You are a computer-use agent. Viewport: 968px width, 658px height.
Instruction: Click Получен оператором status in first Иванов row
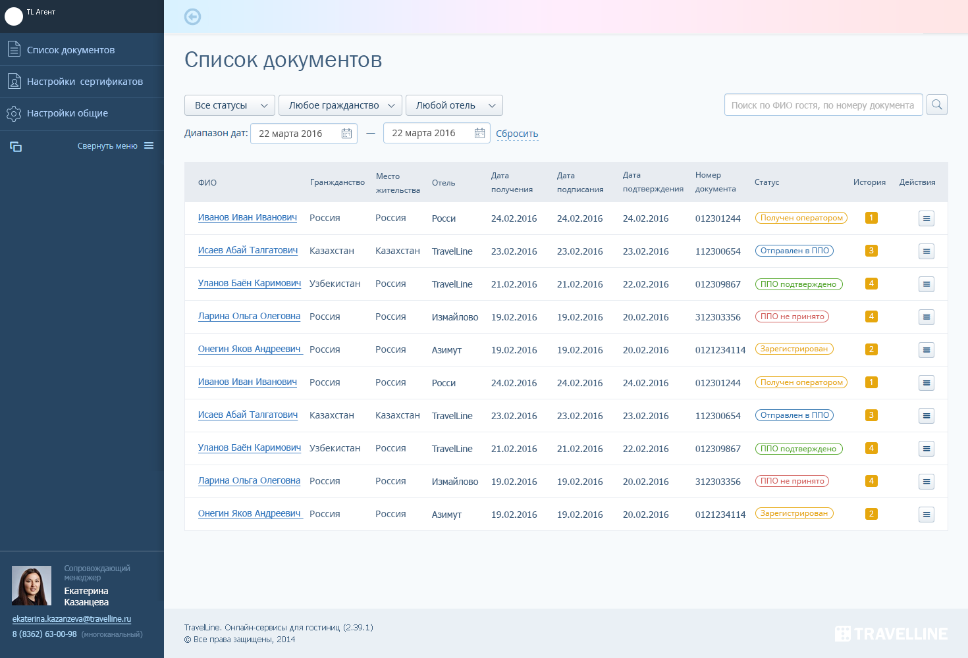click(x=801, y=218)
